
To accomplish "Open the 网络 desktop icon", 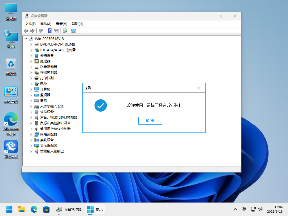I will [11, 39].
